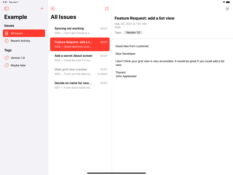The height and width of the screenshot is (175, 233).
Task: Click the battery status icon
Action: click(228, 2)
